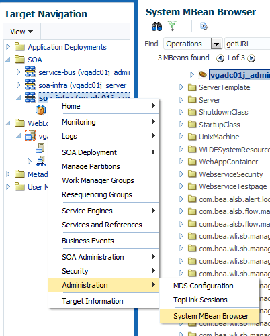Click the service-bus tree node icon
Viewport: 270px width, 336px height.
point(30,72)
